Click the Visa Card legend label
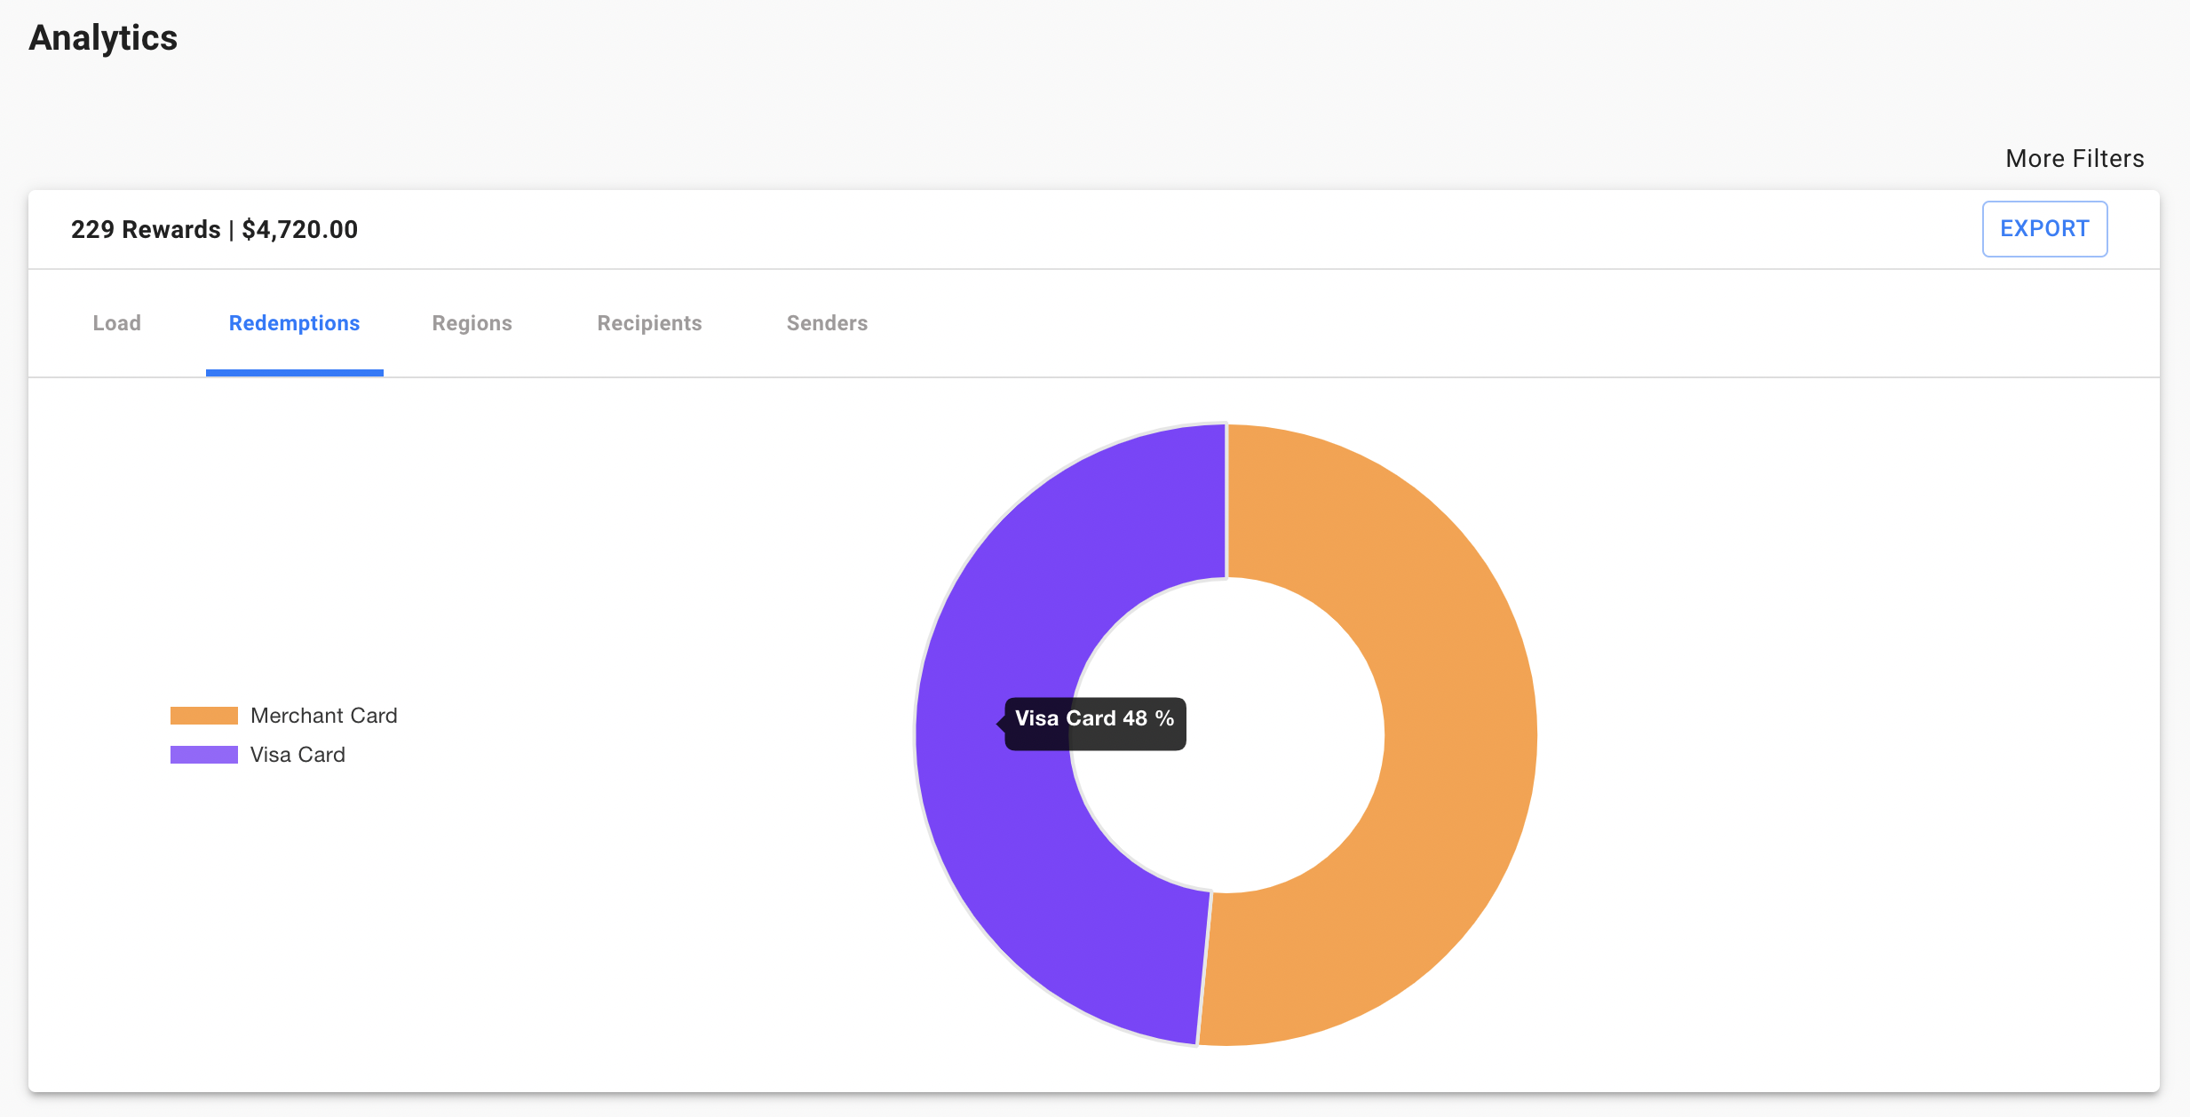The height and width of the screenshot is (1117, 2190). (298, 755)
